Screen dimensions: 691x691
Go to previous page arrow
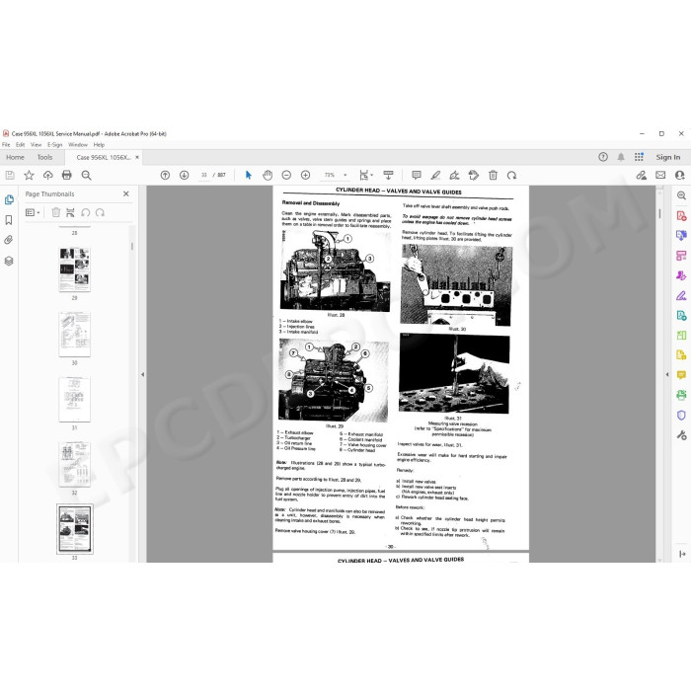pyautogui.click(x=165, y=176)
